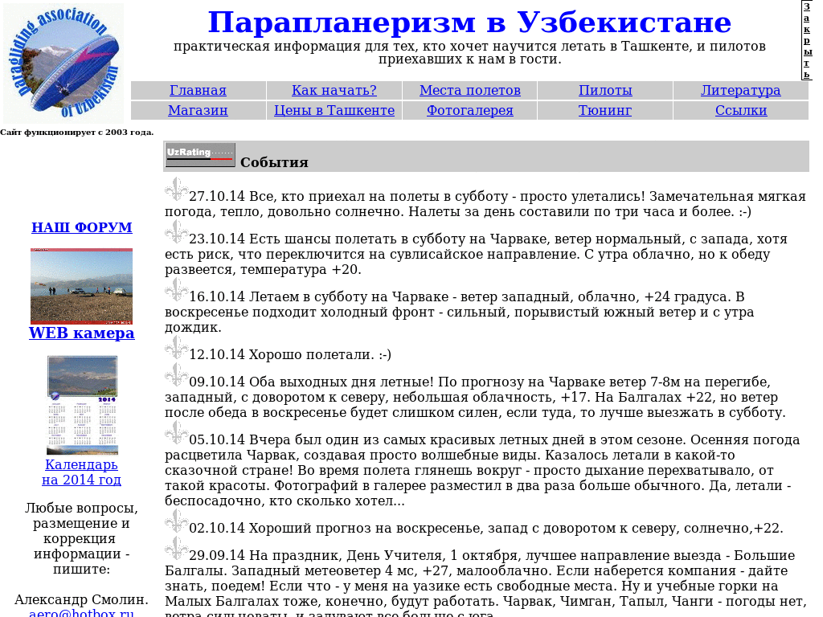This screenshot has width=823, height=617.
Task: Click the fleur-de-lis icon beside the 12.10.14 entry
Action: click(x=176, y=347)
